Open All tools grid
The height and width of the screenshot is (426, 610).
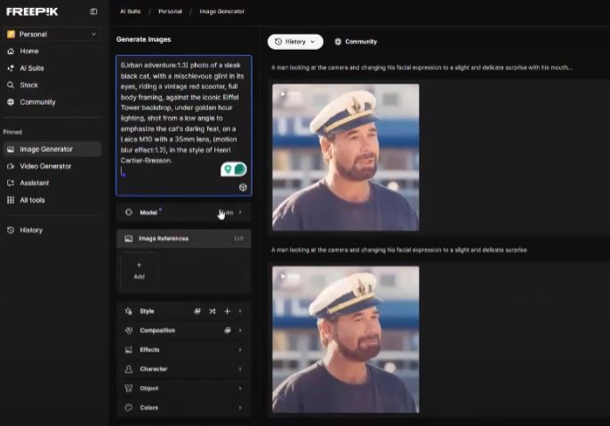point(32,200)
